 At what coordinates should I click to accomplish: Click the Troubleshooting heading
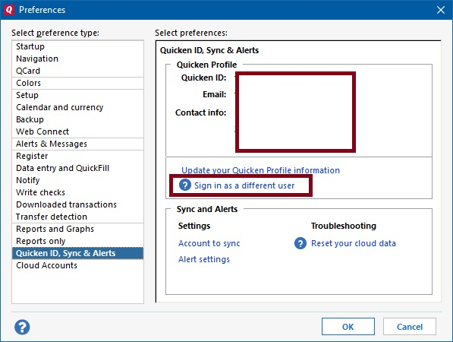click(344, 226)
